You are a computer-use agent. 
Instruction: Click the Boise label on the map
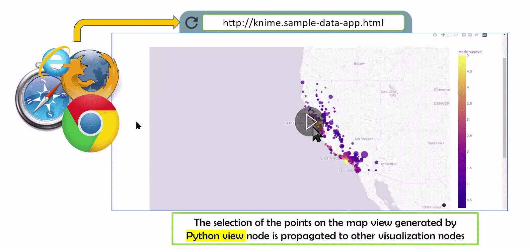point(359,63)
